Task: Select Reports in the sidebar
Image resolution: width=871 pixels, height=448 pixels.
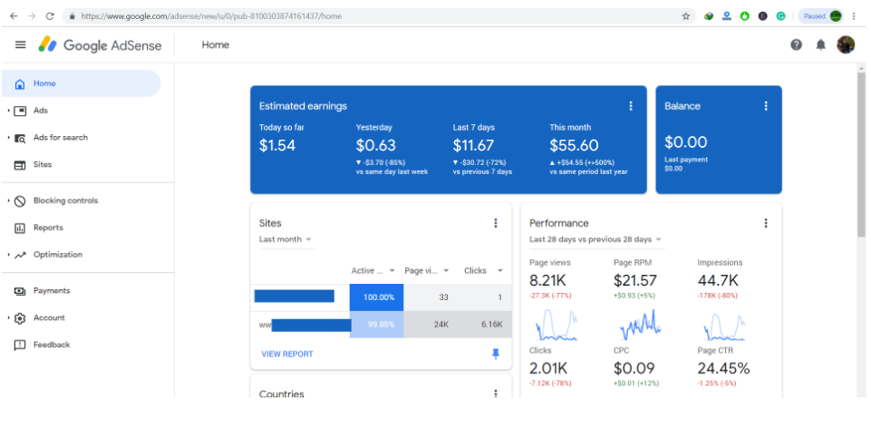Action: [48, 228]
